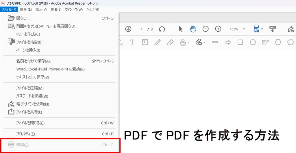Expand the attachment dropdown arrow
The image size is (296, 153).
(204, 42)
